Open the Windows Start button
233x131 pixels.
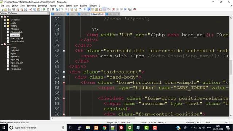point(4,128)
